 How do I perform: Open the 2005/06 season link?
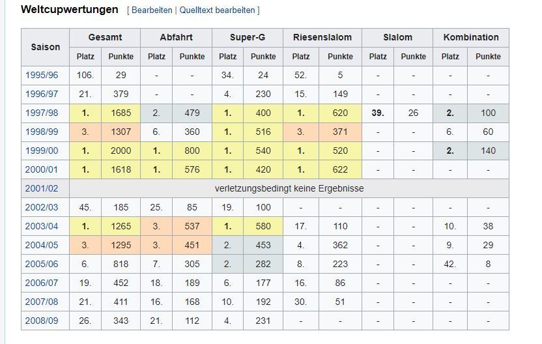click(x=42, y=264)
